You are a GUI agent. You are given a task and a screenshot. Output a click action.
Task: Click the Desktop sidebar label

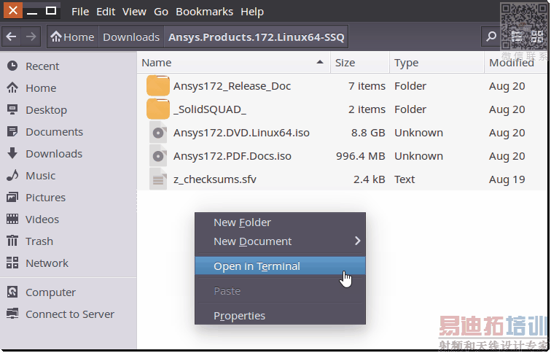[x=46, y=110]
